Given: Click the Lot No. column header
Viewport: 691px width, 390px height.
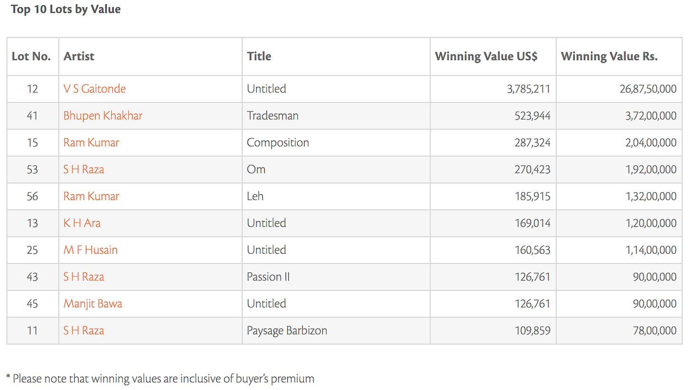Looking at the screenshot, I should (31, 56).
